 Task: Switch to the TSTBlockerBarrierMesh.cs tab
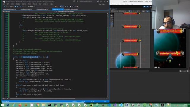9,9
